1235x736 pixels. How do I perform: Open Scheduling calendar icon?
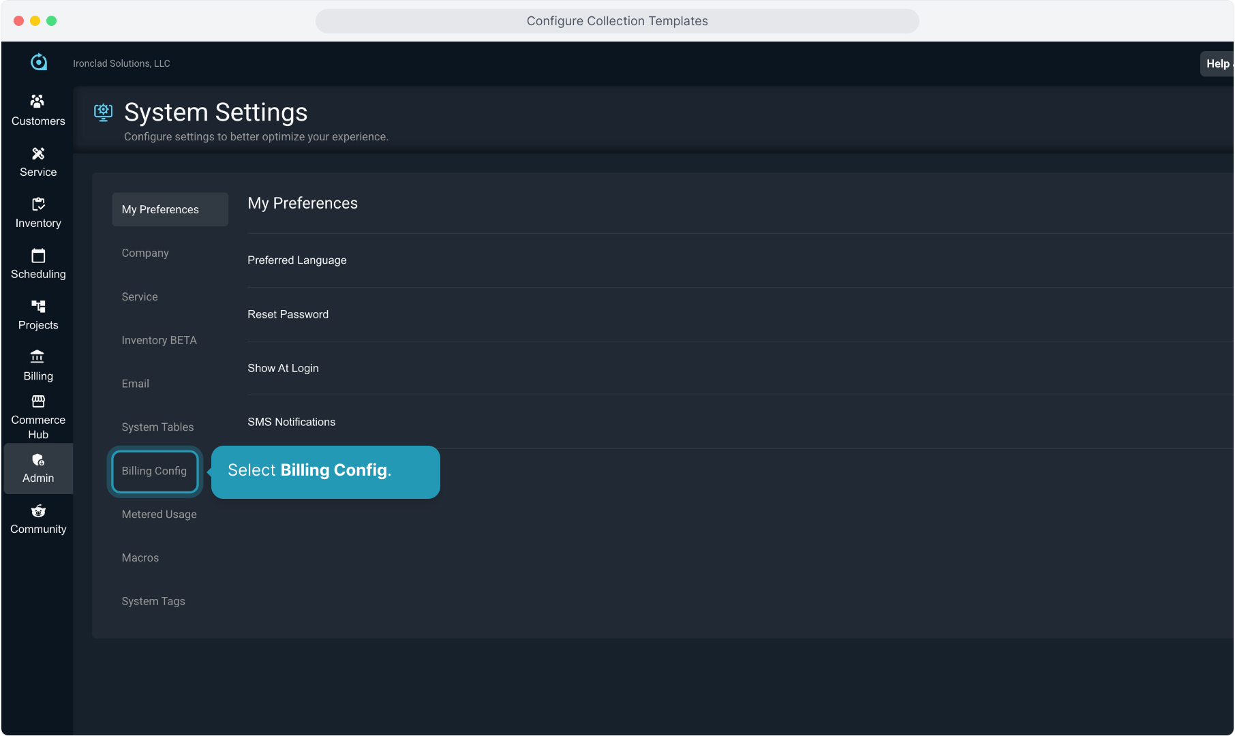pyautogui.click(x=38, y=256)
